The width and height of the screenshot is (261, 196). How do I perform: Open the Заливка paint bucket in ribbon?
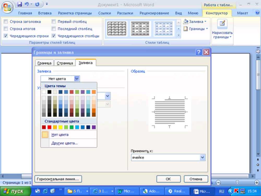coord(186,21)
